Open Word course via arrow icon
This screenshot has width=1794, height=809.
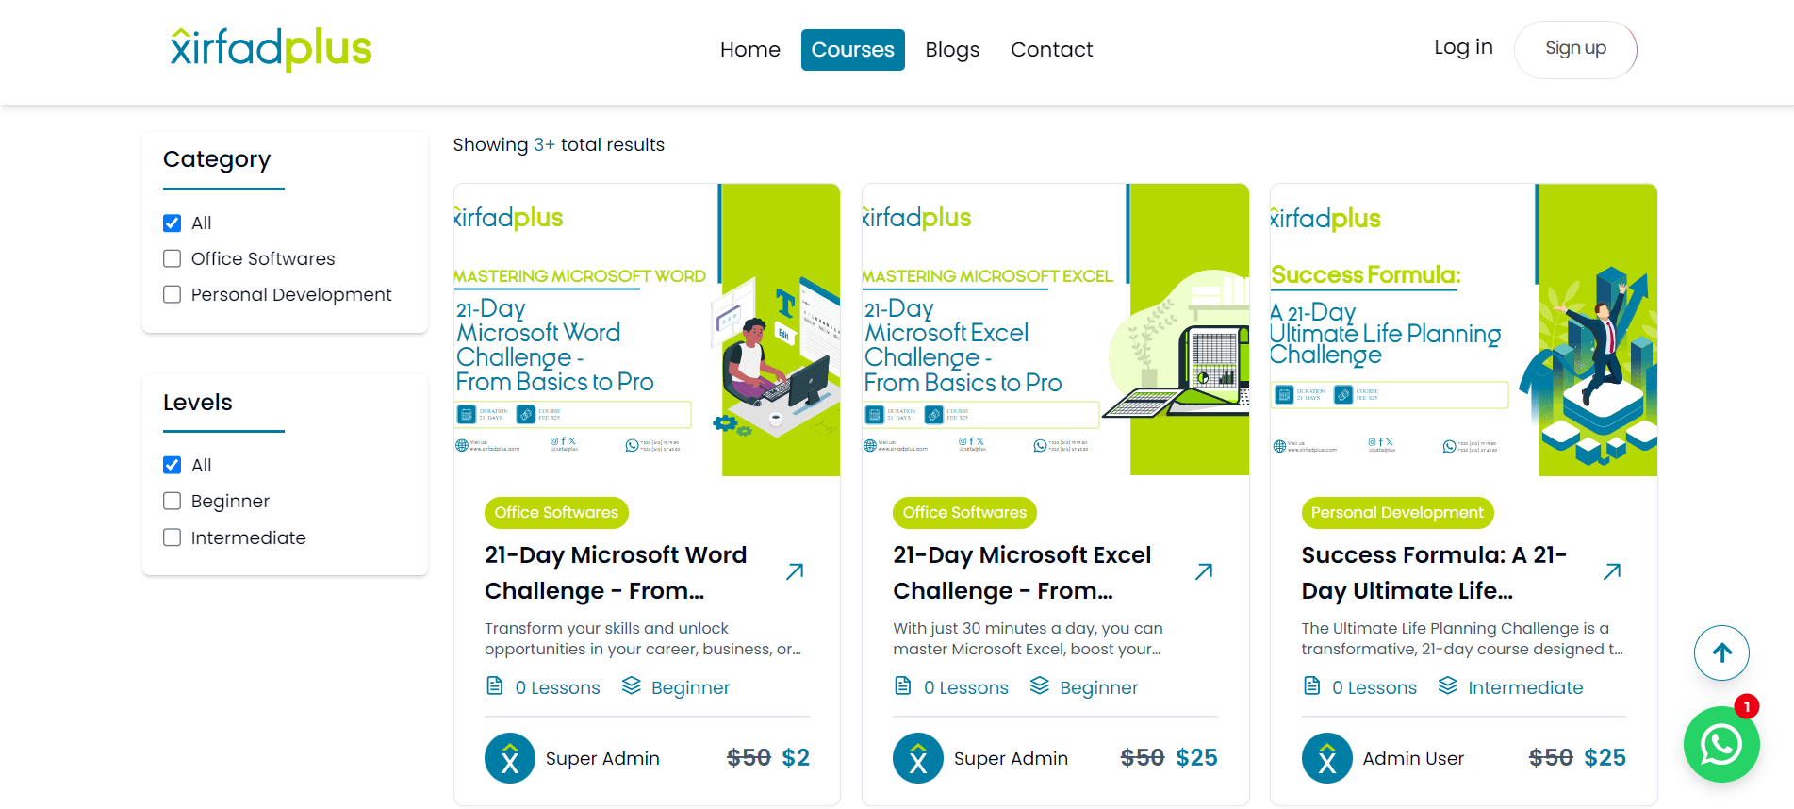pos(795,571)
